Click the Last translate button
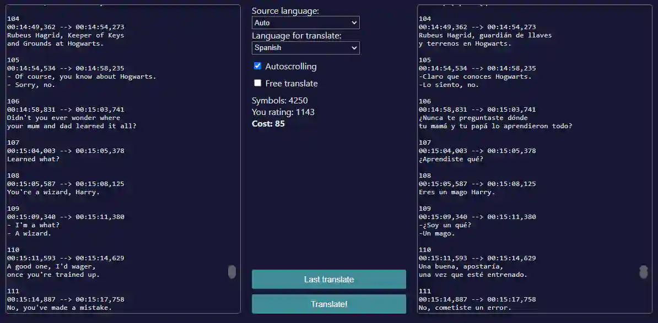The image size is (658, 323). (328, 280)
